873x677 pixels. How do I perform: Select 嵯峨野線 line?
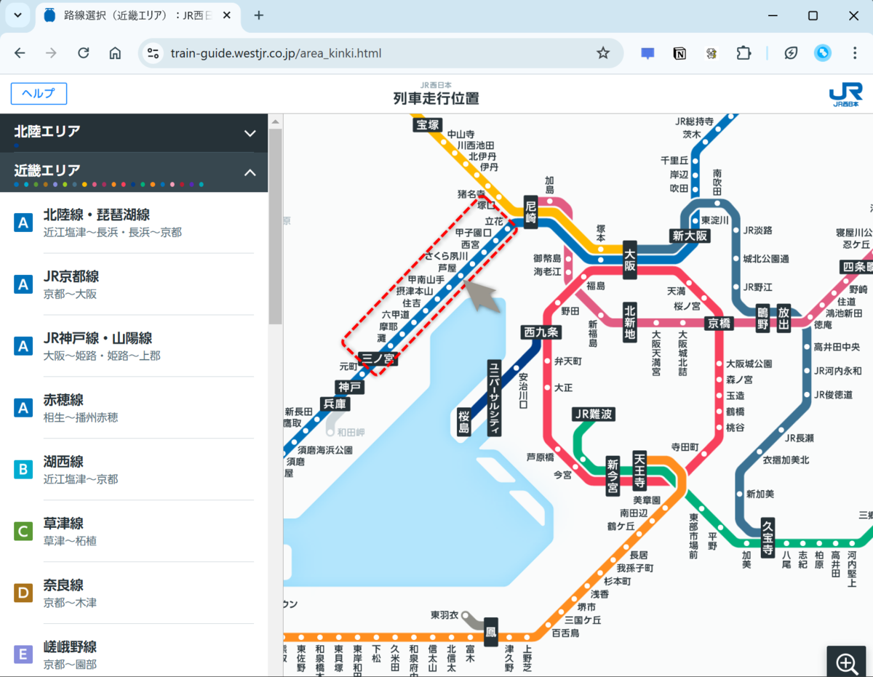tap(134, 654)
